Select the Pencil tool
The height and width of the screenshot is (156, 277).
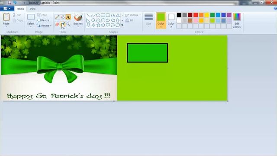57,17
